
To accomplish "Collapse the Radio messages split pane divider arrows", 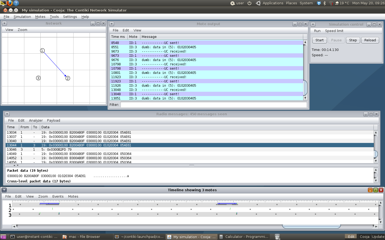I will tap(16, 165).
